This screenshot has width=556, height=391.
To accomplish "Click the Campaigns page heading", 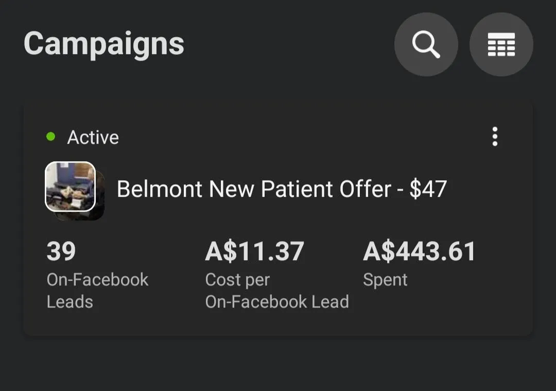I will click(104, 43).
